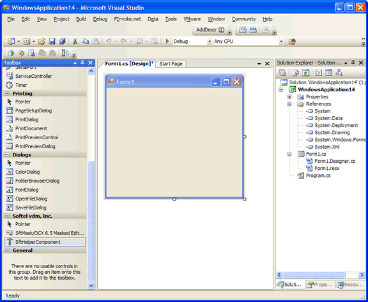
Task: Click the Paste icon in toolbar
Action: [96, 42]
